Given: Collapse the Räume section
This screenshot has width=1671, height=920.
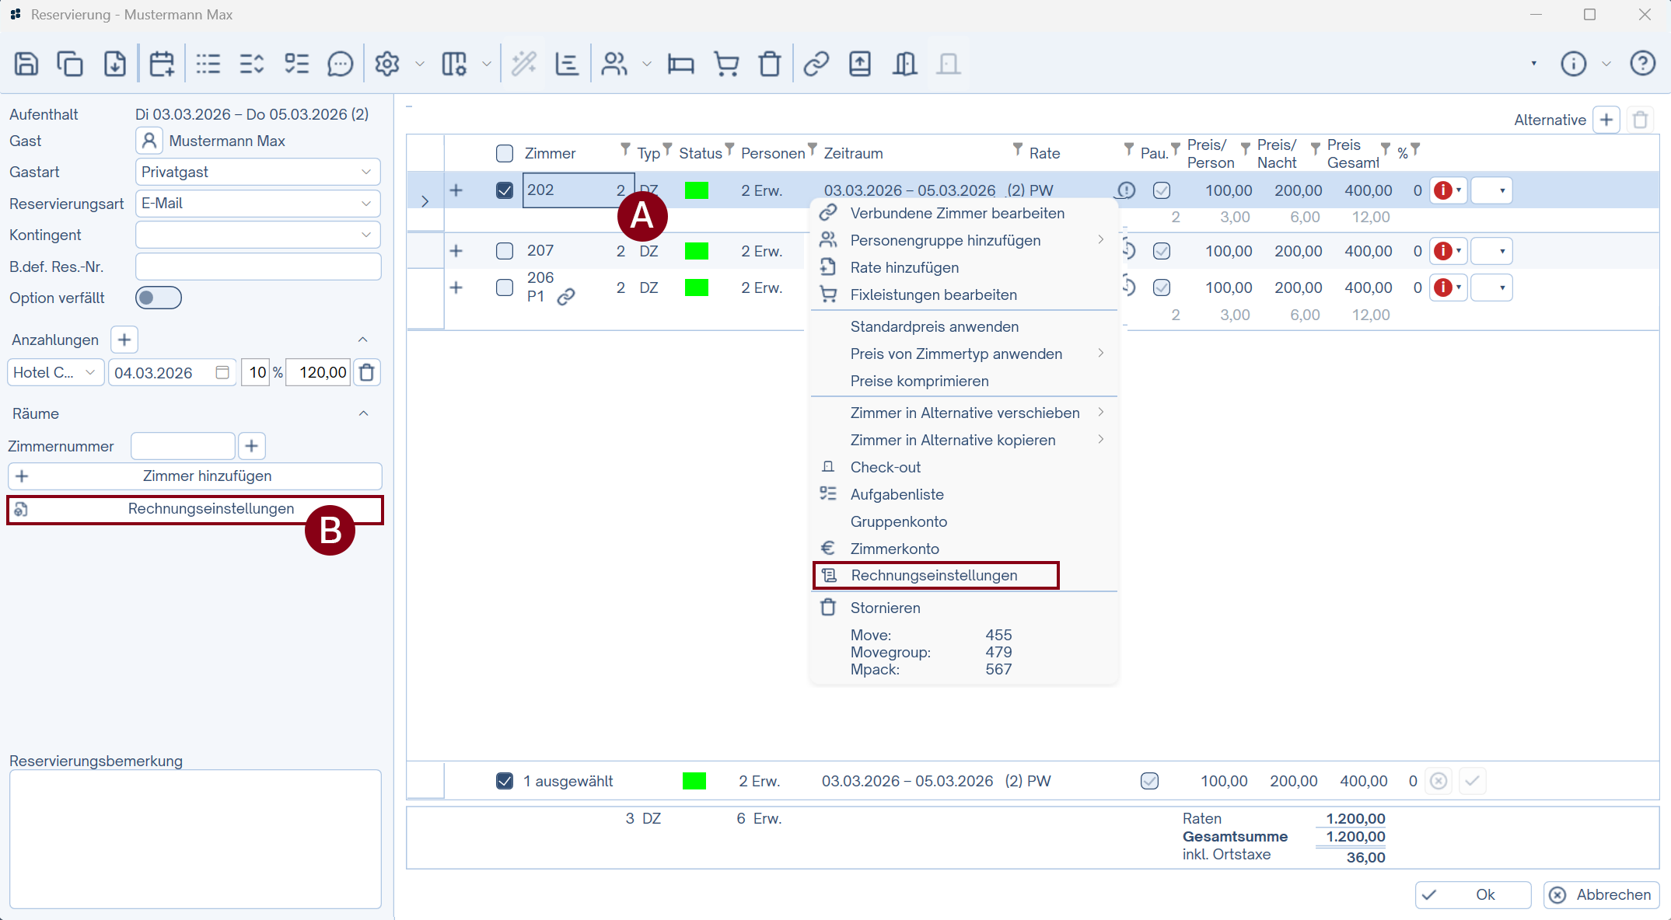Looking at the screenshot, I should pyautogui.click(x=363, y=413).
